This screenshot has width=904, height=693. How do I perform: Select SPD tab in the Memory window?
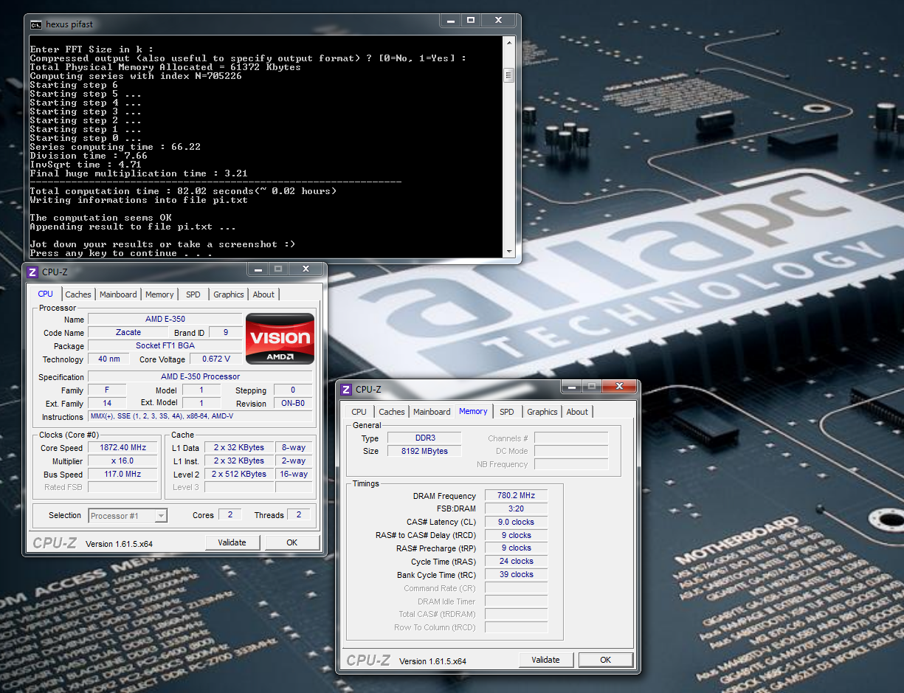tap(507, 412)
